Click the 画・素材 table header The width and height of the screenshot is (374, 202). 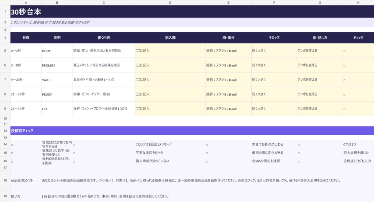point(229,38)
